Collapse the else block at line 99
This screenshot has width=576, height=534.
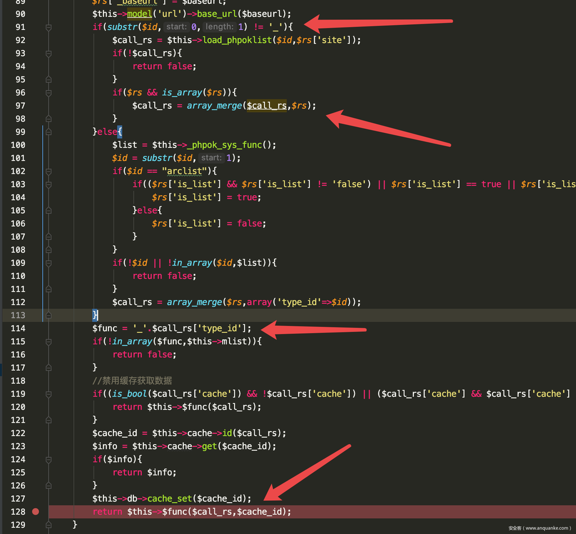click(x=49, y=132)
